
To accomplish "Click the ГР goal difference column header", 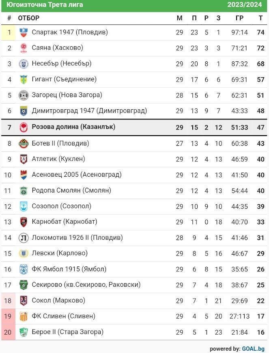I will 239,18.
